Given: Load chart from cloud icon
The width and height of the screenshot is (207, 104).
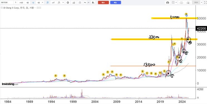Looking at the screenshot, I should (x=182, y=3).
